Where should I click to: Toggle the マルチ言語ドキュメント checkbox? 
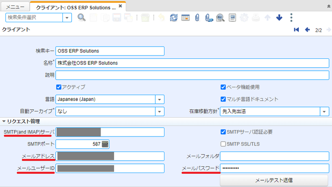(223, 99)
